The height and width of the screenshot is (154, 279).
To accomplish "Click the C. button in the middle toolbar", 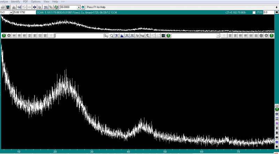I will point(148,35).
